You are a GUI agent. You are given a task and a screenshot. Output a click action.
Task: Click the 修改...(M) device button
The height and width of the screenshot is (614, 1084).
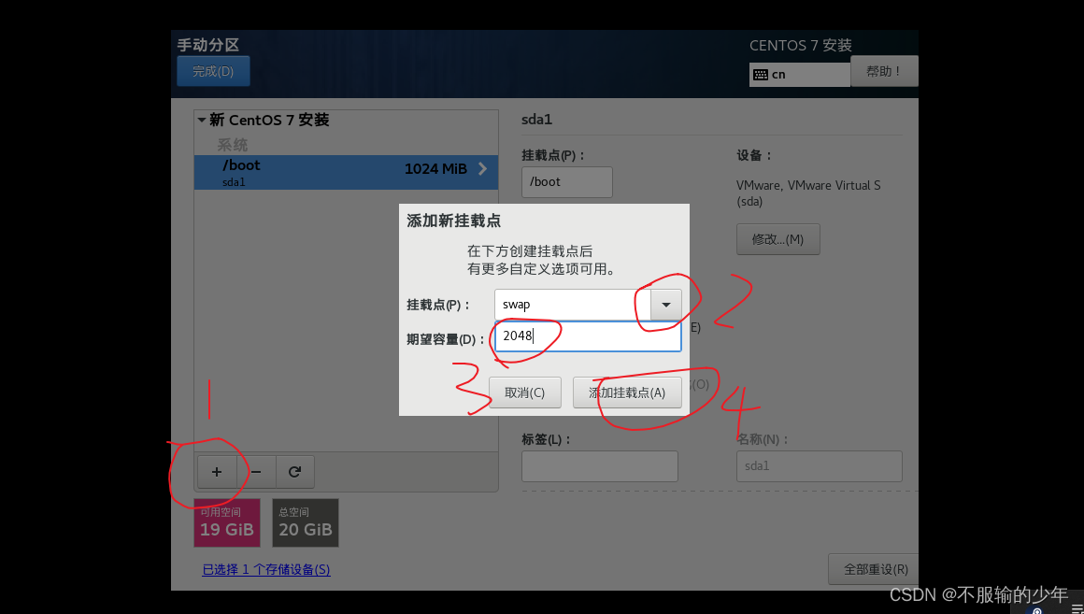coord(777,239)
